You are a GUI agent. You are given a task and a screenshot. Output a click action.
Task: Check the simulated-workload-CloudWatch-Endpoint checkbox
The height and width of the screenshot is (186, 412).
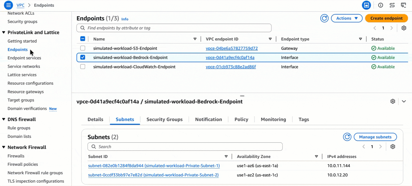click(x=83, y=67)
